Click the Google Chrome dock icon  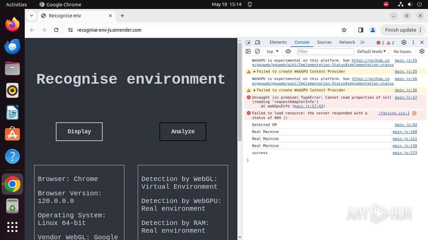coord(12,184)
